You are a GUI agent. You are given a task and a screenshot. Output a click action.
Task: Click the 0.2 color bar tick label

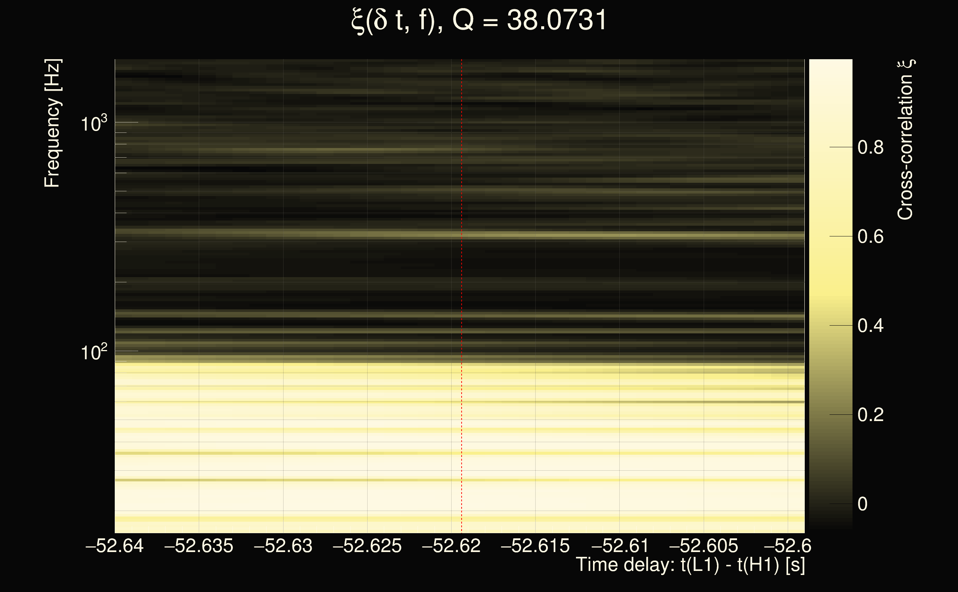(x=870, y=415)
